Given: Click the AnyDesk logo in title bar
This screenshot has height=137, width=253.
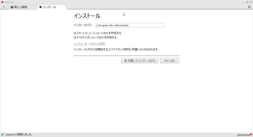Looking at the screenshot, I should (2, 2).
